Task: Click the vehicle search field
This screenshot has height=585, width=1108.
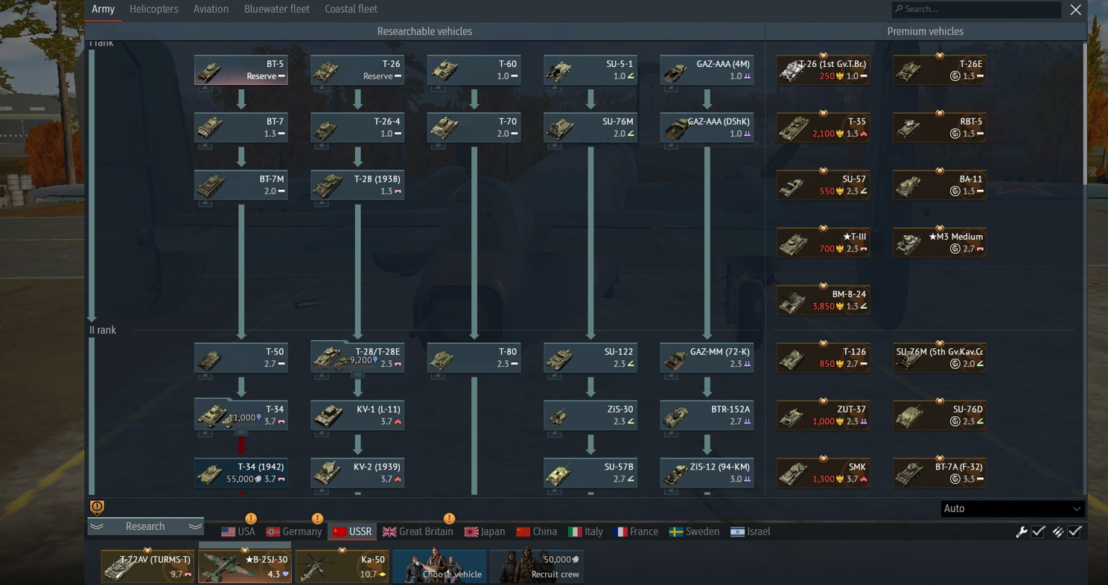Action: click(976, 9)
